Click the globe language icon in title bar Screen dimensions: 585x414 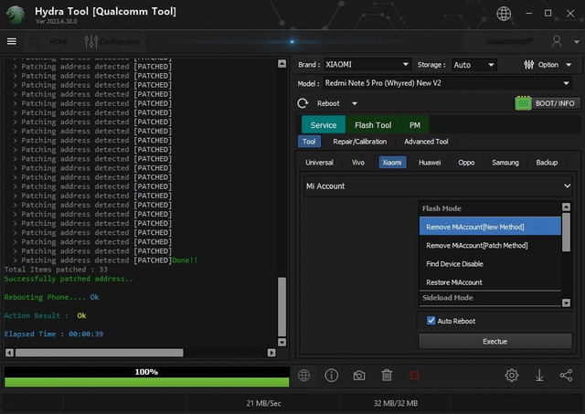click(x=504, y=14)
